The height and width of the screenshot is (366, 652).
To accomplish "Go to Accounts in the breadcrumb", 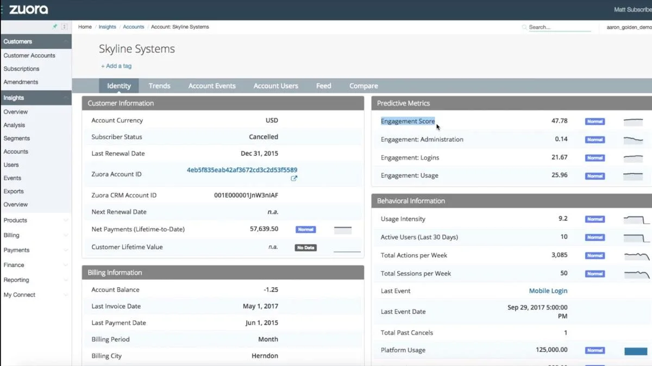I will (134, 27).
